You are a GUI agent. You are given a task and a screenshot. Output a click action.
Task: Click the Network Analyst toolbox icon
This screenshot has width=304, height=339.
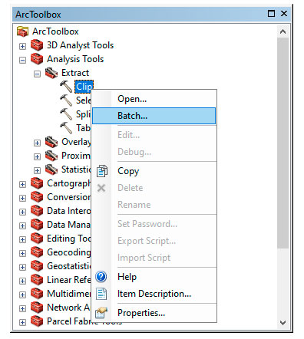[37, 308]
